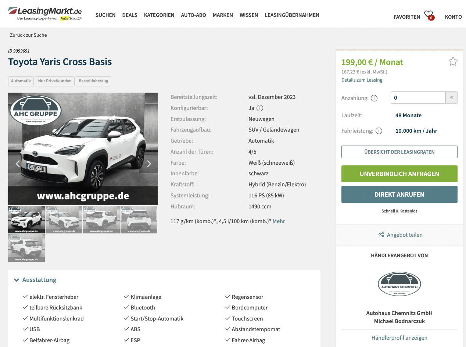
Task: Click the Autohaus Chemnitz dealer logo
Action: 399,284
